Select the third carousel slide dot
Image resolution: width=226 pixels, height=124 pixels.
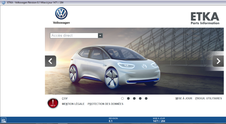point(134,98)
